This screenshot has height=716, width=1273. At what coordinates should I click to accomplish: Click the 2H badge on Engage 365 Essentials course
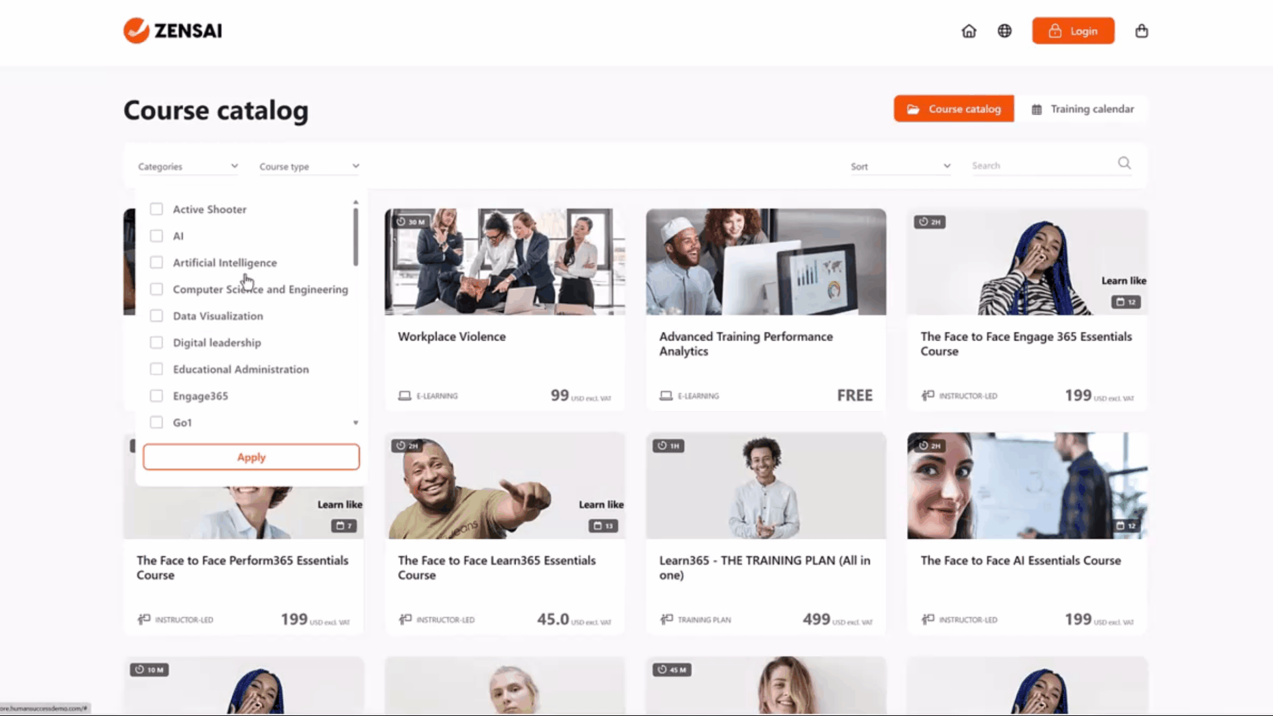930,221
